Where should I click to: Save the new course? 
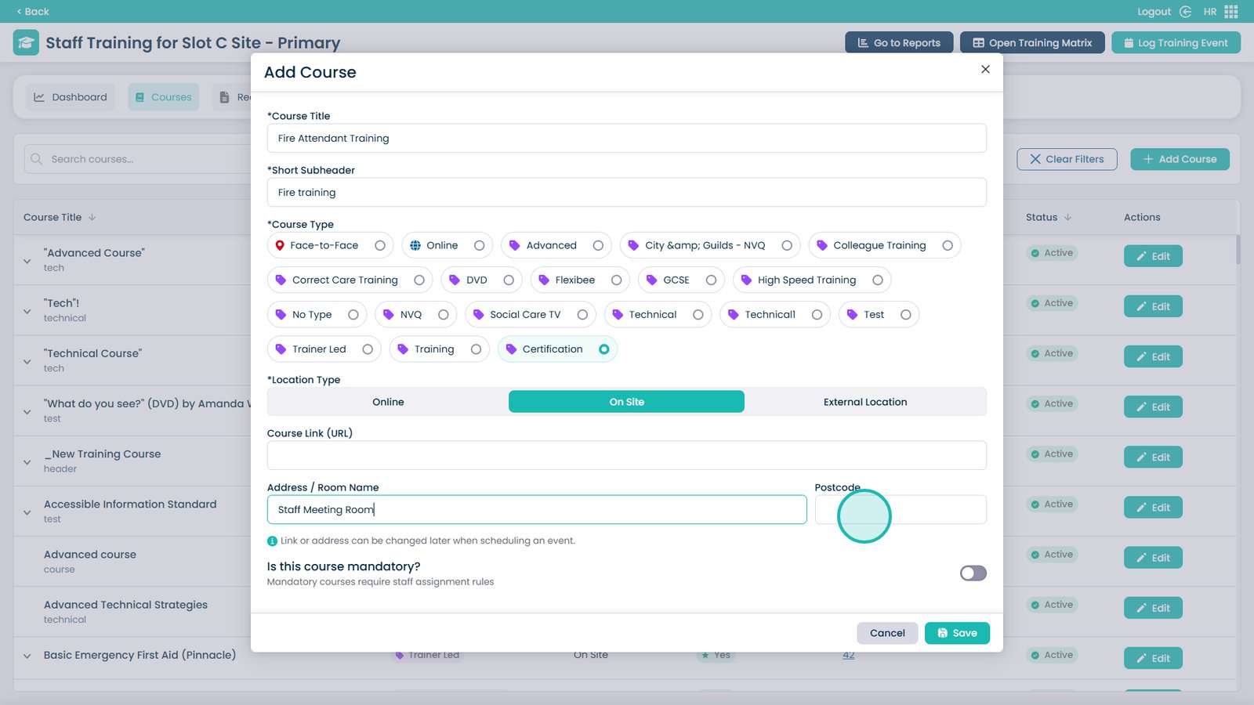click(x=957, y=633)
